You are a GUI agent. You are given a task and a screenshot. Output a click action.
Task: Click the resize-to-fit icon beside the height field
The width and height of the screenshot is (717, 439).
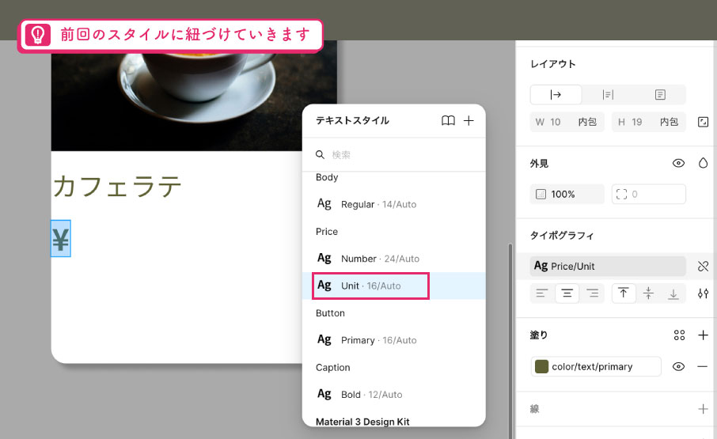click(x=704, y=122)
